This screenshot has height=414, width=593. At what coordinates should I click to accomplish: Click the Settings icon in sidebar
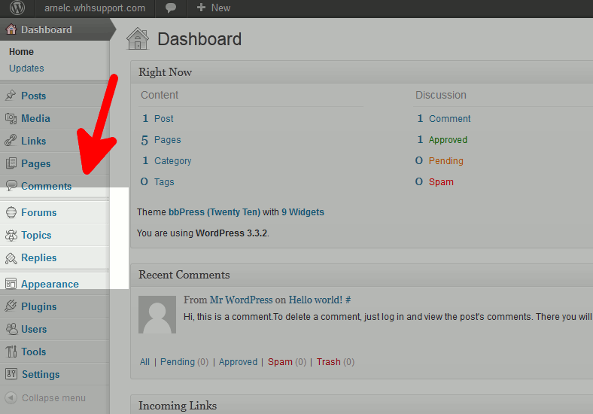click(11, 374)
